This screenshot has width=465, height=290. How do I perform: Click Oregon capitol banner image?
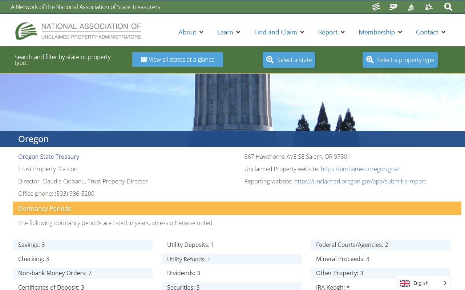coord(232,103)
